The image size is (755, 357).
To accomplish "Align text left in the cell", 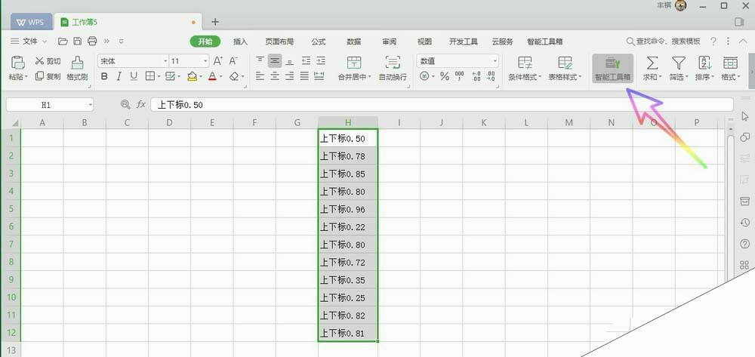I will point(260,76).
